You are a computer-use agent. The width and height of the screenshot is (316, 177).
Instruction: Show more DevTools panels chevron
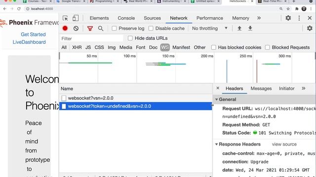(x=259, y=18)
